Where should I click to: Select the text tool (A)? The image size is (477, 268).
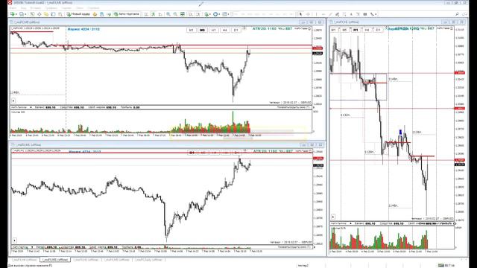tap(351, 14)
